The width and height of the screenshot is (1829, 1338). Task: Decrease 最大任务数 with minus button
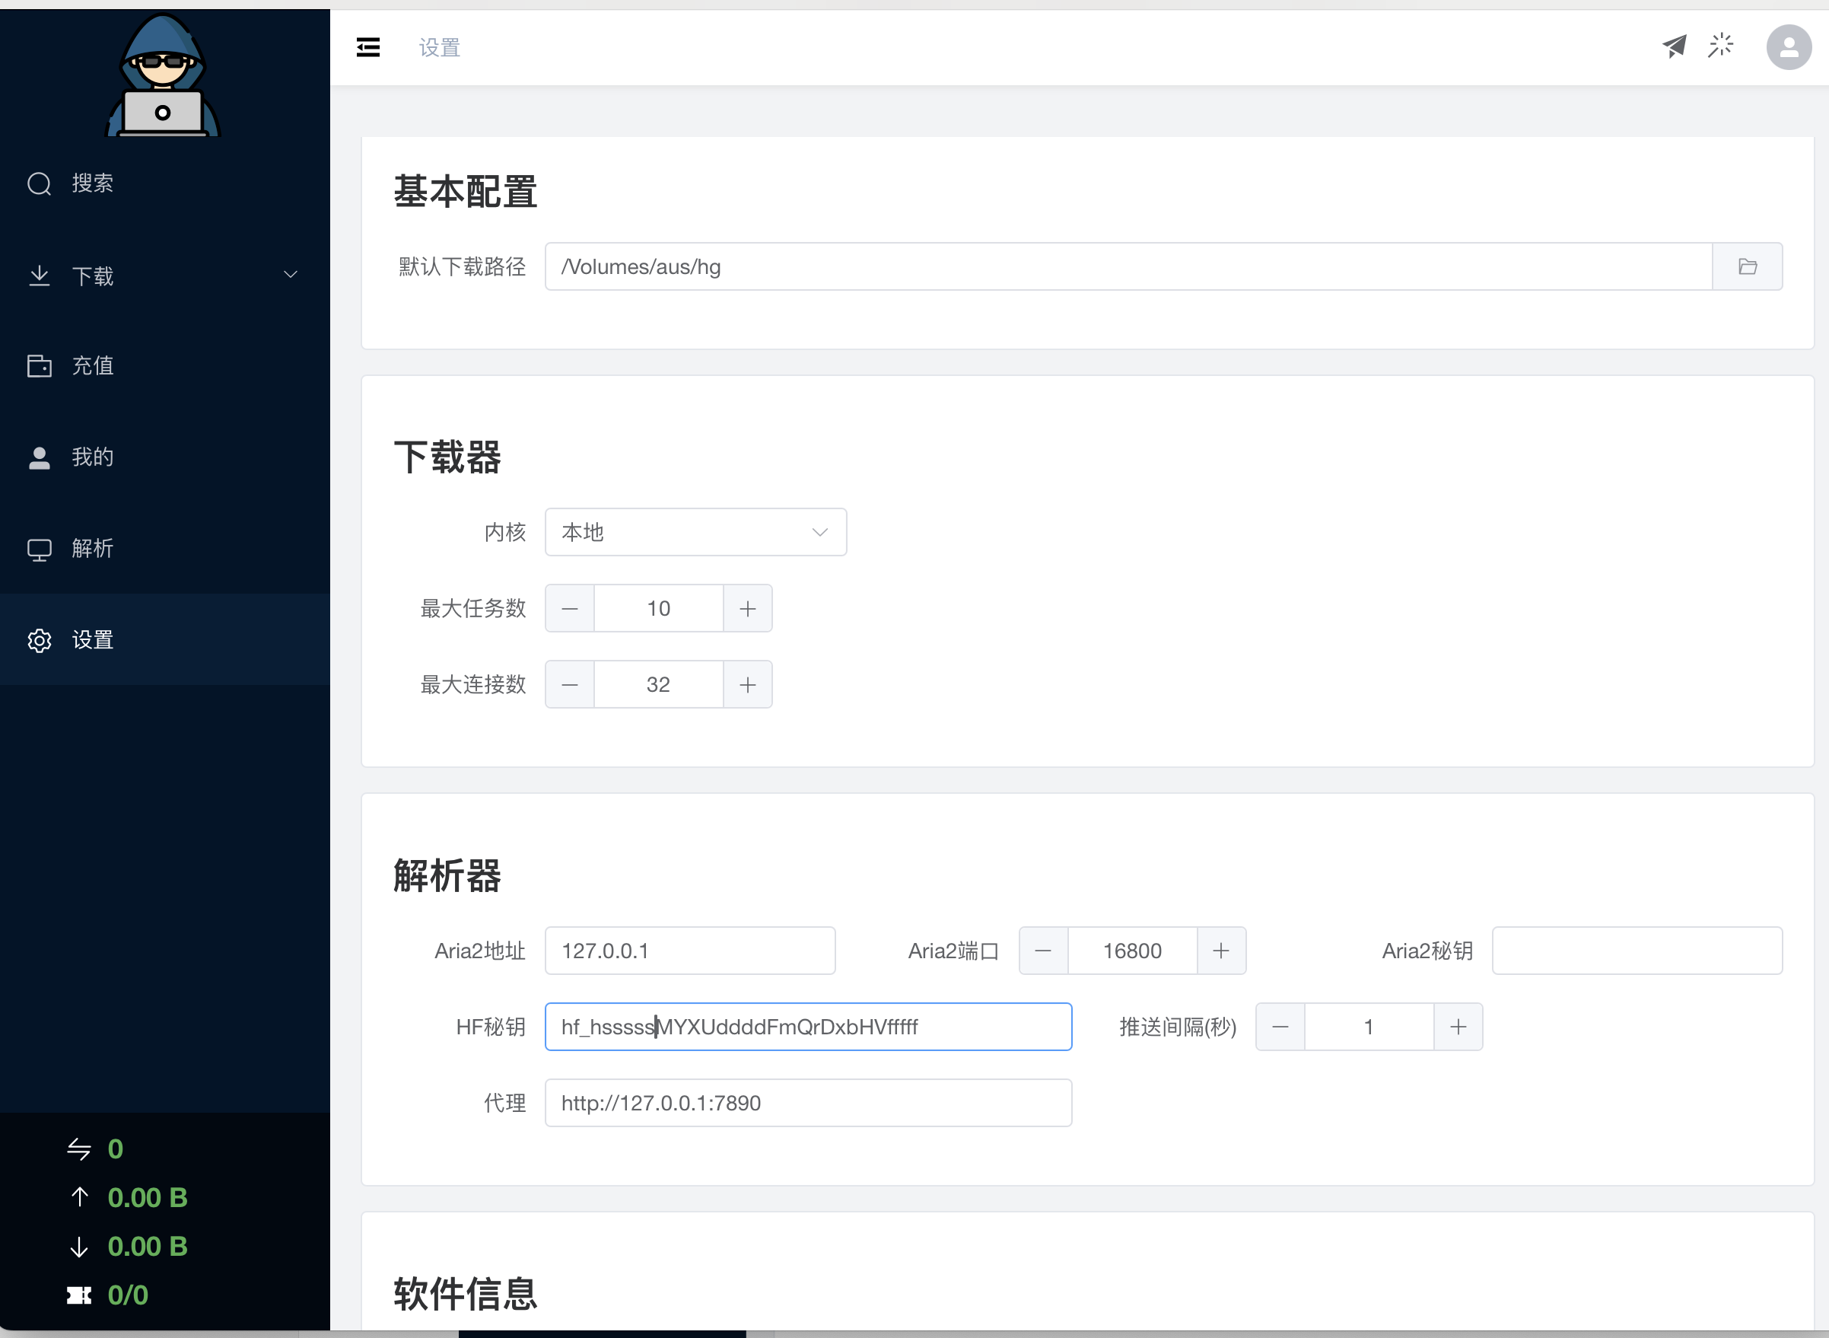pyautogui.click(x=569, y=609)
